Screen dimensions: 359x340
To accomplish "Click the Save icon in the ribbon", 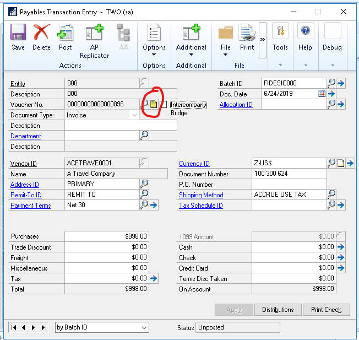I will click(x=18, y=33).
